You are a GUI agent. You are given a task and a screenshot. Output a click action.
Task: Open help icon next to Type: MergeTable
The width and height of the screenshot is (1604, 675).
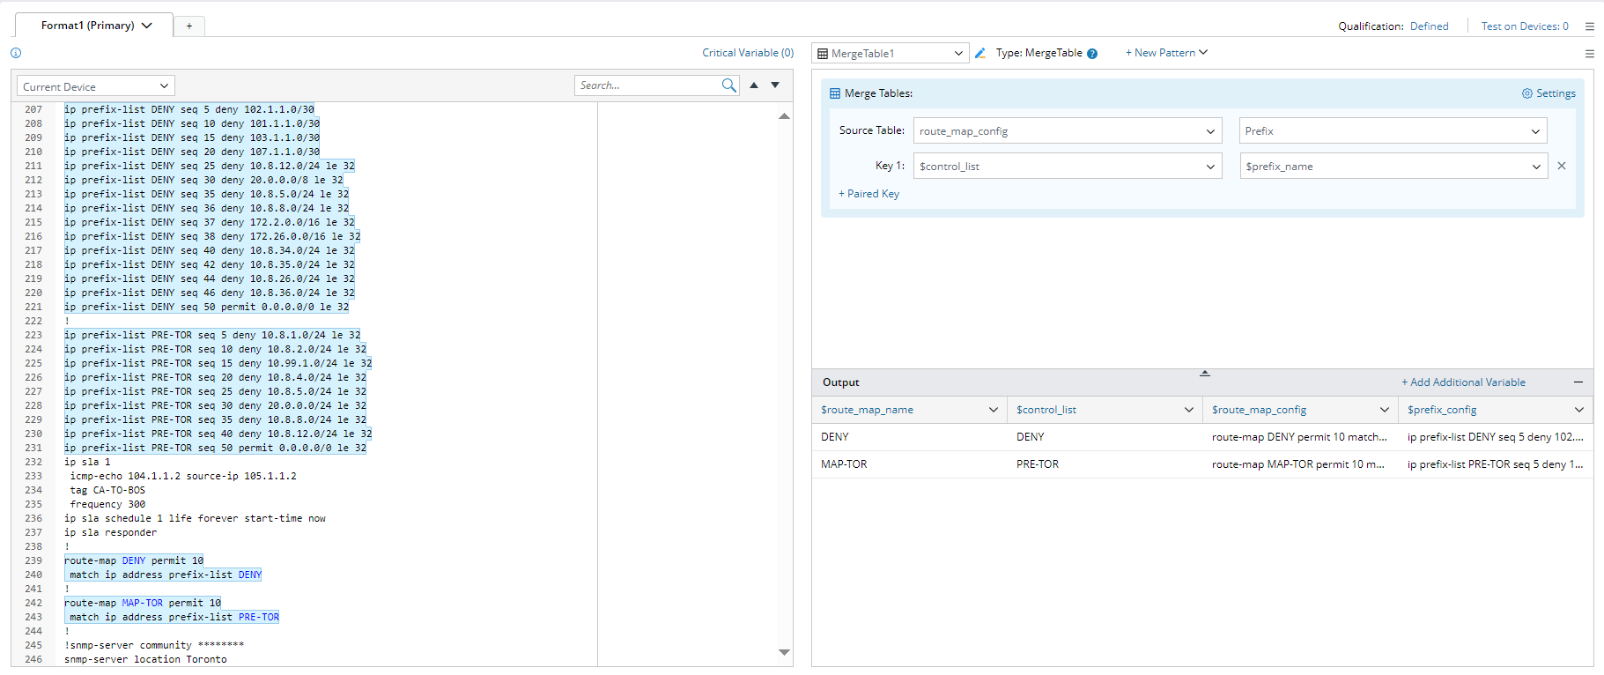click(1092, 54)
